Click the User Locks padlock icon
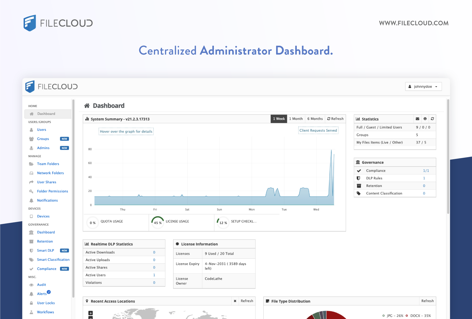 31,303
